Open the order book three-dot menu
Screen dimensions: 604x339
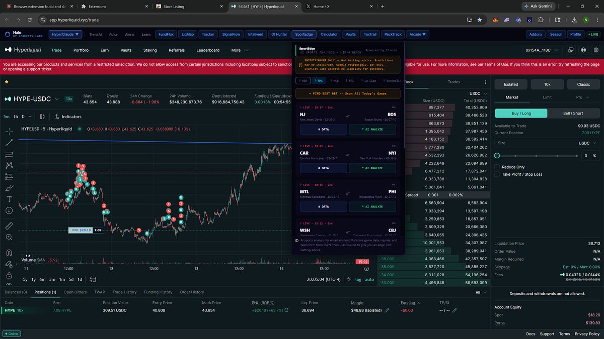coord(485,82)
